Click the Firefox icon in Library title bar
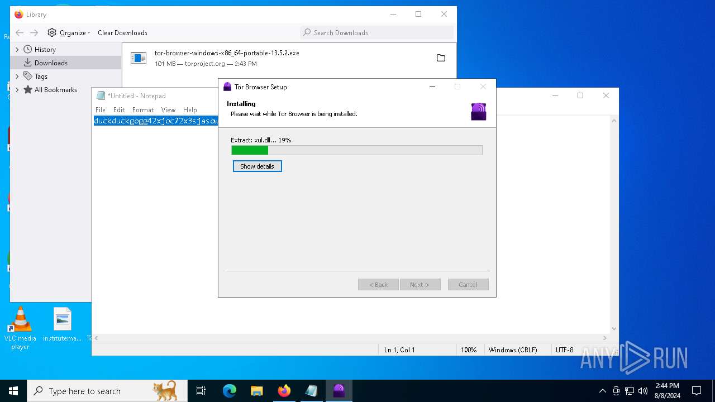Image resolution: width=715 pixels, height=402 pixels. 19,15
